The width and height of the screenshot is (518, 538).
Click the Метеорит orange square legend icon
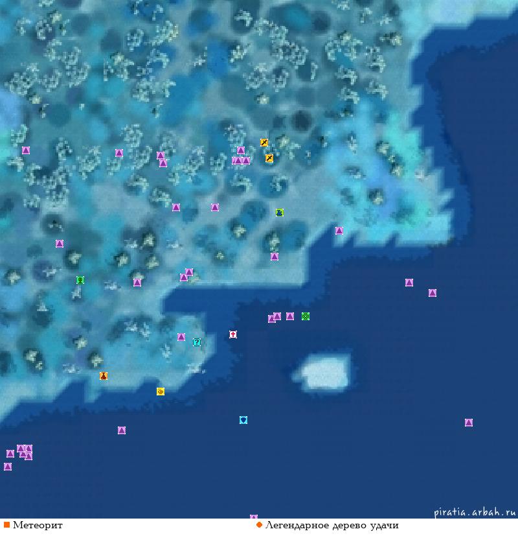coord(6,524)
